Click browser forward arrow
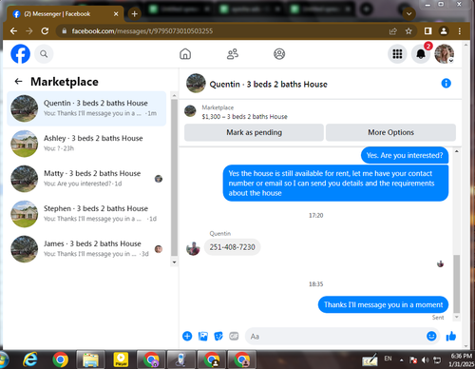The width and height of the screenshot is (475, 369). coord(29,31)
